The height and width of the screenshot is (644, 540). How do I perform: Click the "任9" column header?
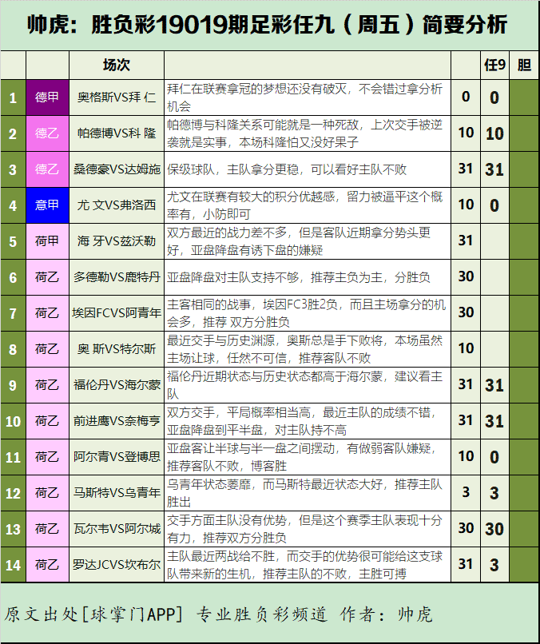point(494,65)
